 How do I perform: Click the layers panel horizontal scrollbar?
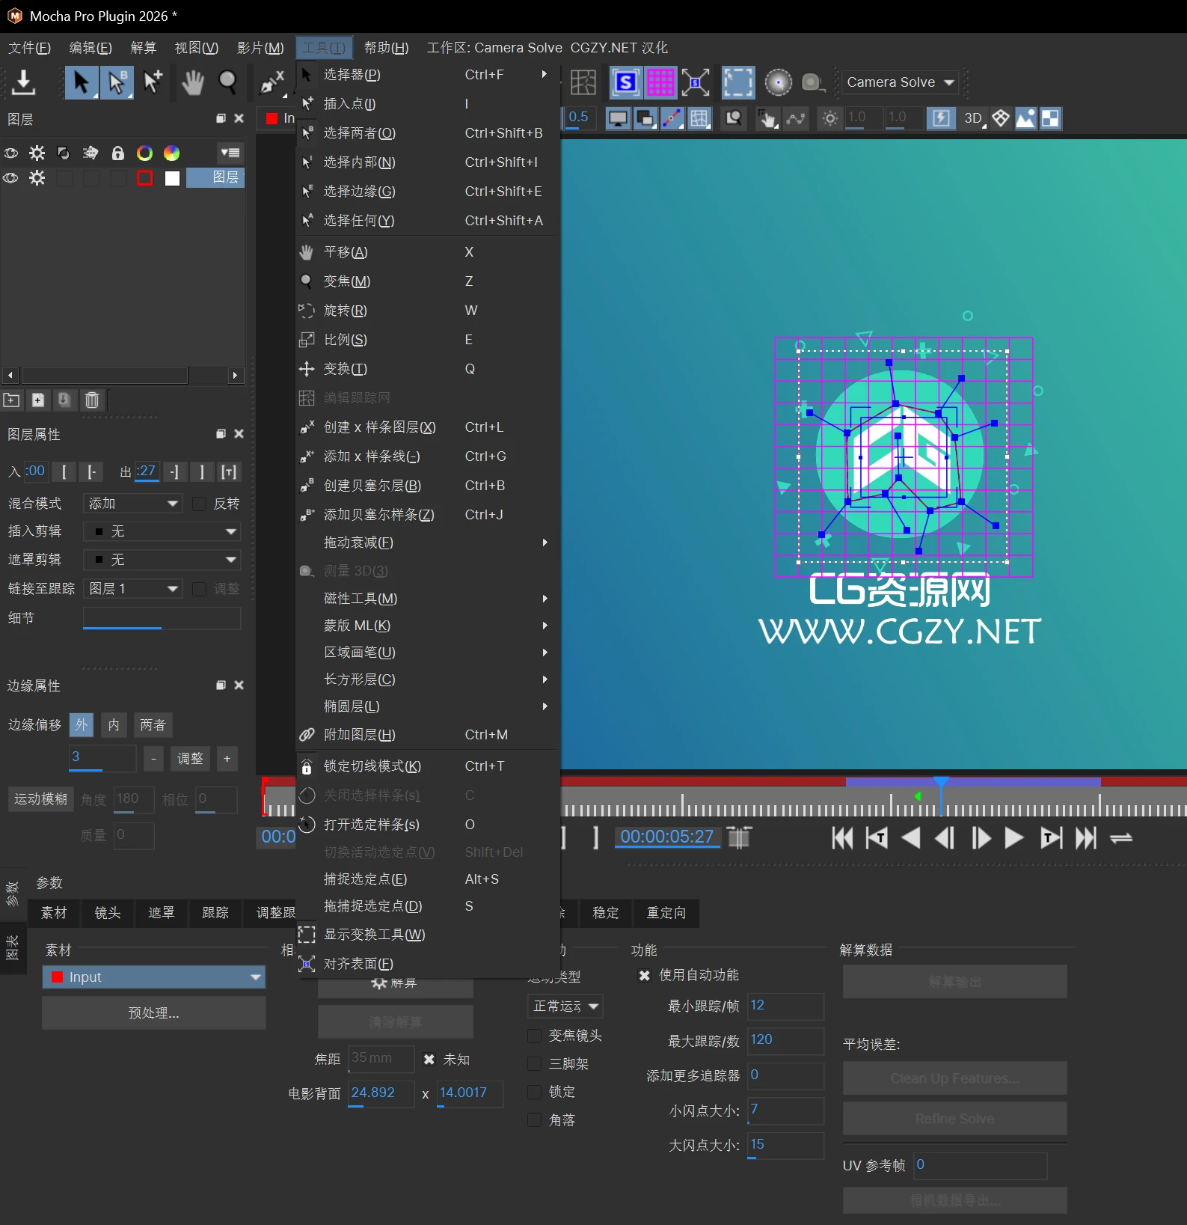pos(105,376)
